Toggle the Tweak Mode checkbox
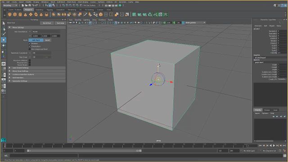 (30, 65)
